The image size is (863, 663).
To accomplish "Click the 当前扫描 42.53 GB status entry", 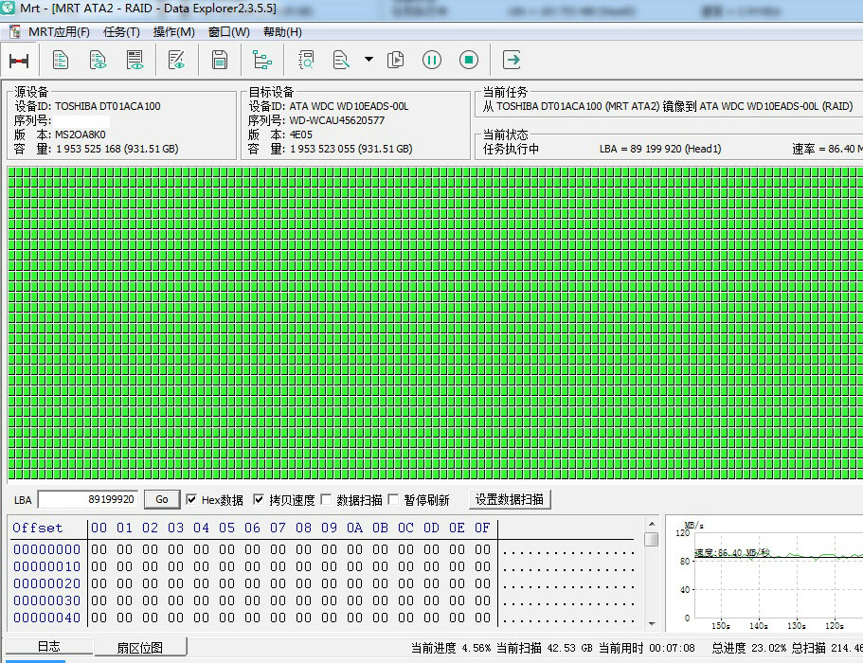I will (x=545, y=648).
